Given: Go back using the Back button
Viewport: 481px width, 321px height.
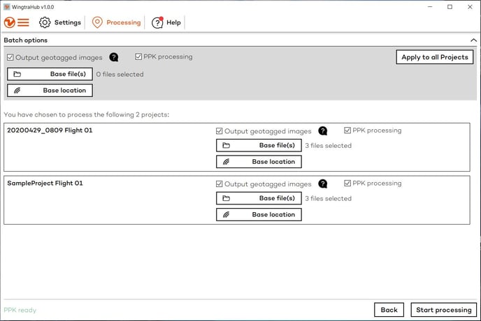Looking at the screenshot, I should [389, 310].
